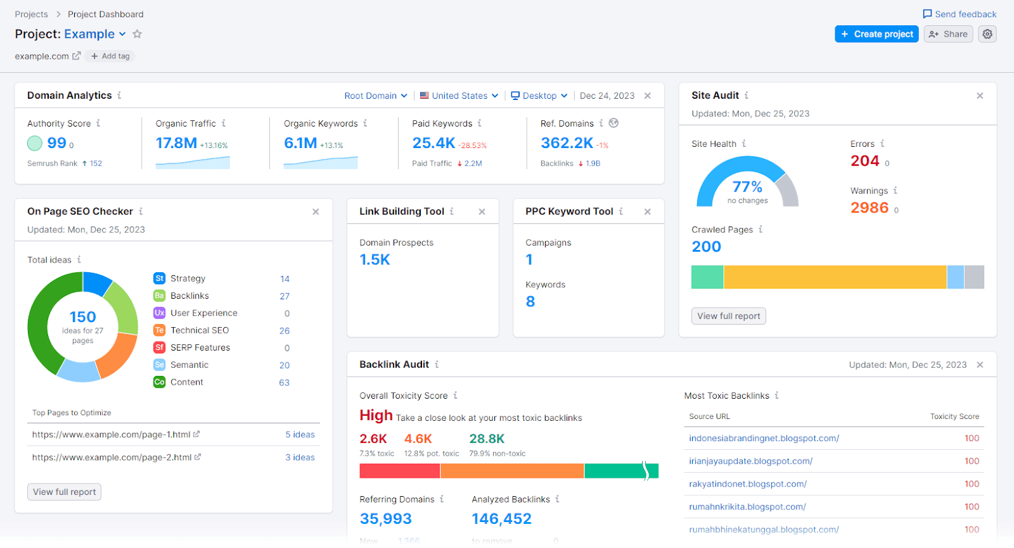Click Project Dashboard breadcrumb
The height and width of the screenshot is (548, 1014).
point(106,14)
